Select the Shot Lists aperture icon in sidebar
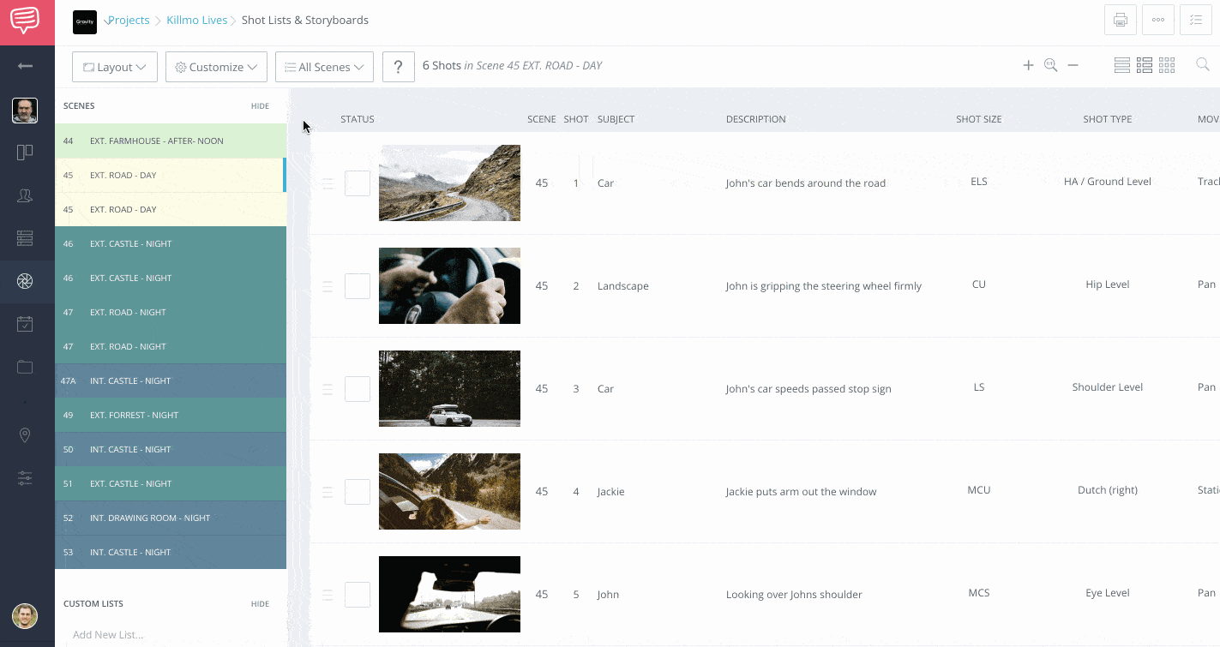The width and height of the screenshot is (1220, 647). point(25,281)
